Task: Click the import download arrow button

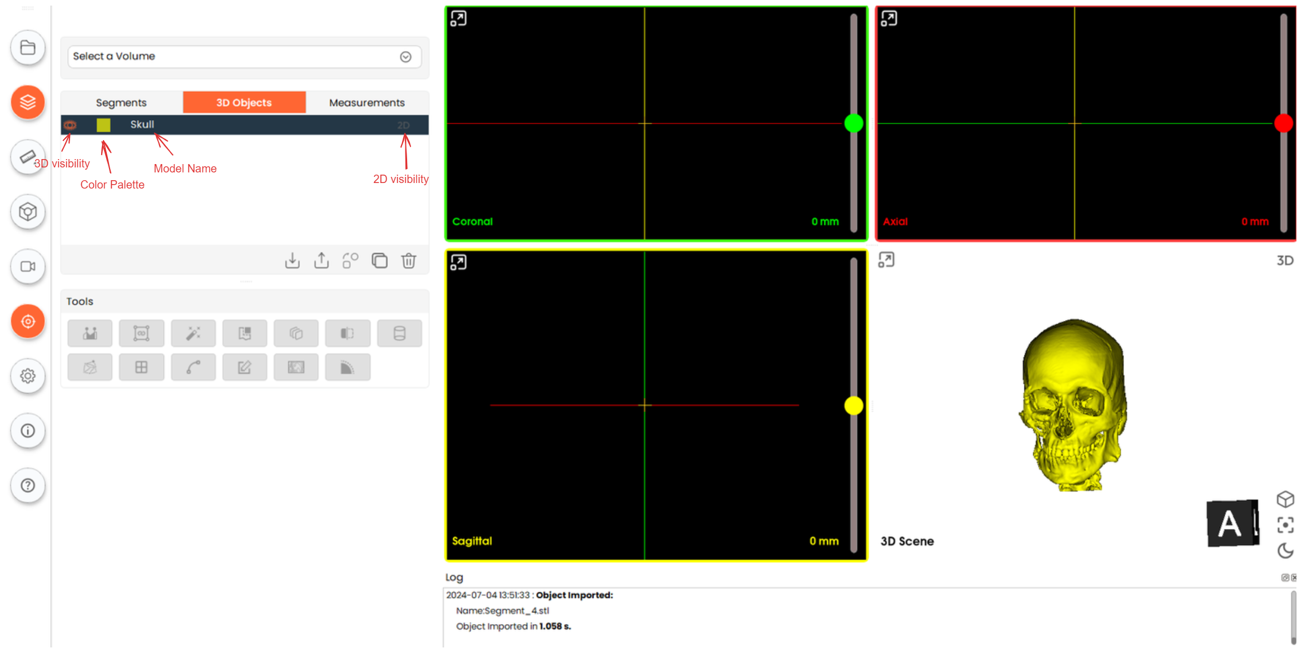Action: (x=292, y=260)
